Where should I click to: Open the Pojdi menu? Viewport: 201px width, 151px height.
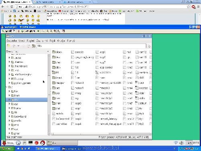click(52, 41)
